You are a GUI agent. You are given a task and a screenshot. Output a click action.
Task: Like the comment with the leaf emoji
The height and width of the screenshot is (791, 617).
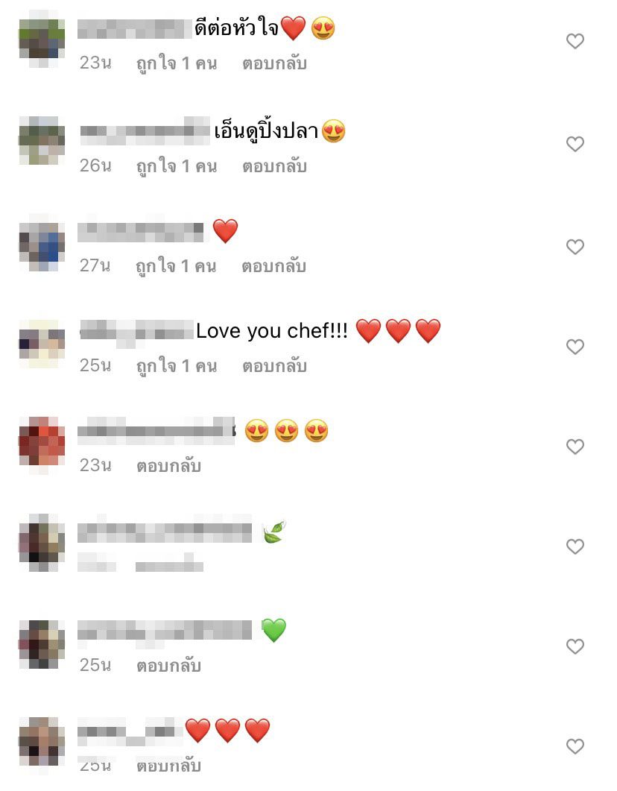(x=575, y=546)
